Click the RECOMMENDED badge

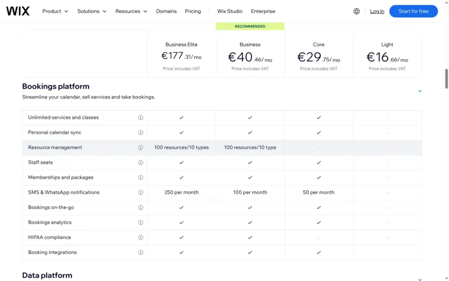click(x=250, y=26)
